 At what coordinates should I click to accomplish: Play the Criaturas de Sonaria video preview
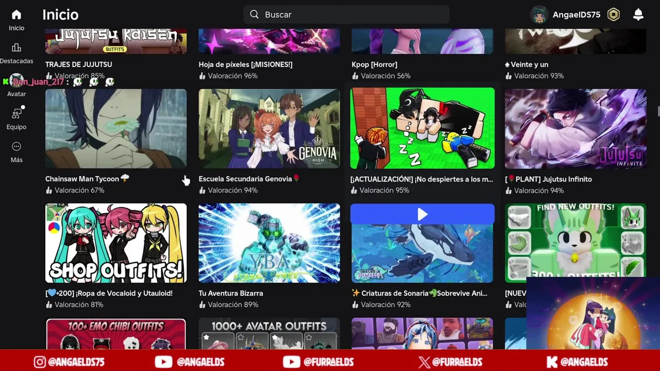tap(422, 214)
